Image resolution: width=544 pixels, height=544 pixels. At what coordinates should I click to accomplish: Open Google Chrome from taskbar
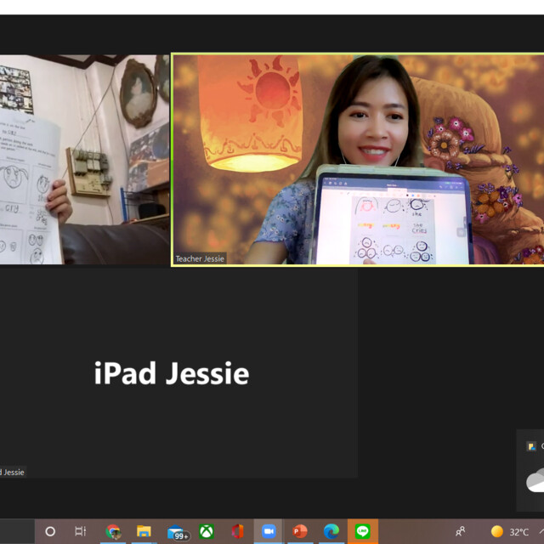(x=113, y=531)
